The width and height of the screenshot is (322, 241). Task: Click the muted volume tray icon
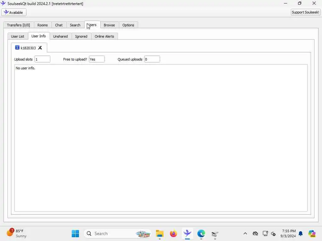(273, 233)
